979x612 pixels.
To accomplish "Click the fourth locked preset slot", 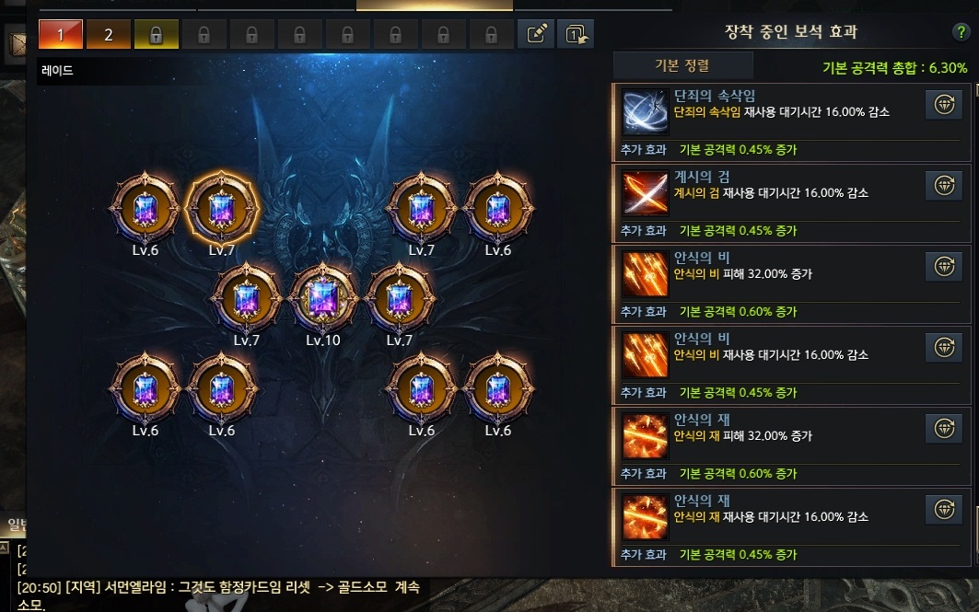I will 299,34.
